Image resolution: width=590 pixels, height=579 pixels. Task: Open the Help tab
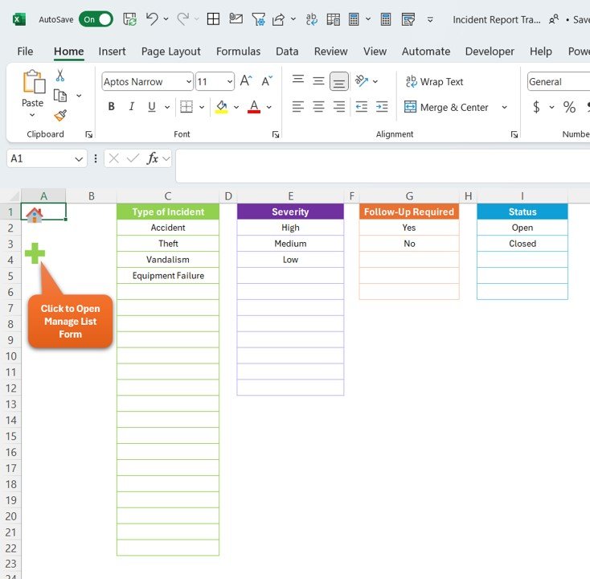(541, 51)
